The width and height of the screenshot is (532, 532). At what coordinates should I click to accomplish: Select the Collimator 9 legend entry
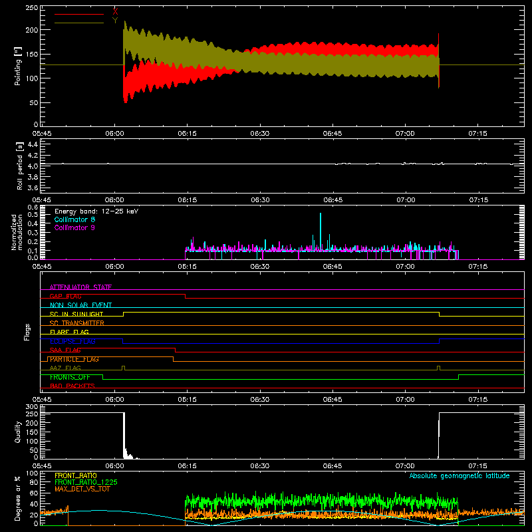pos(74,227)
